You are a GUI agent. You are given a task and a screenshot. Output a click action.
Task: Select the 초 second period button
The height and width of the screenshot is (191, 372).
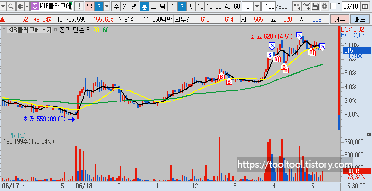[153, 6]
